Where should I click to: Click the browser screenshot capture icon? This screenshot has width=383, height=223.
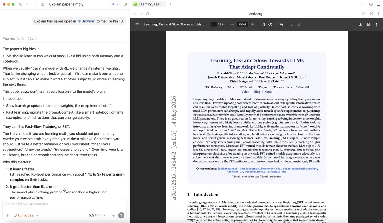tap(364, 14)
